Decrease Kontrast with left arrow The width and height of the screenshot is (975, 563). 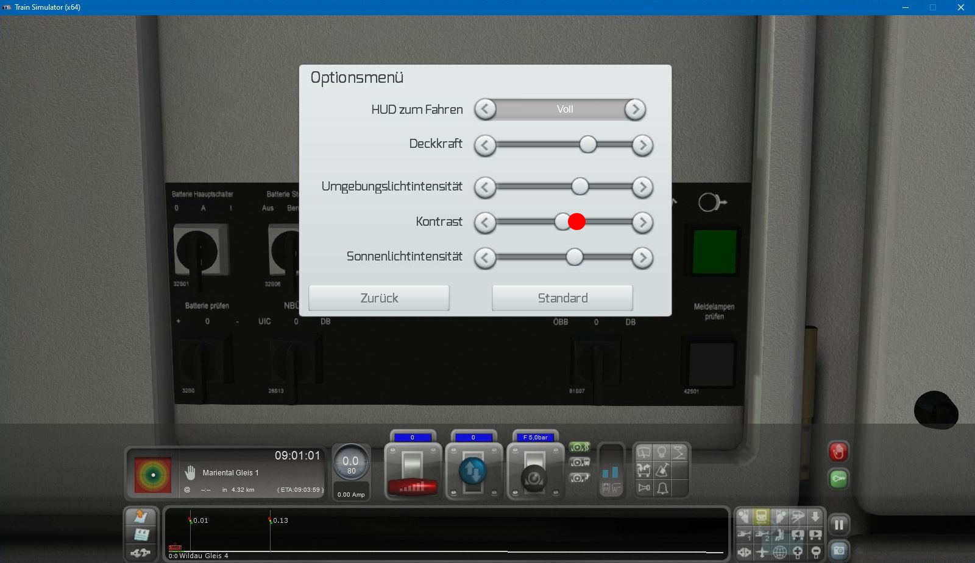point(485,222)
